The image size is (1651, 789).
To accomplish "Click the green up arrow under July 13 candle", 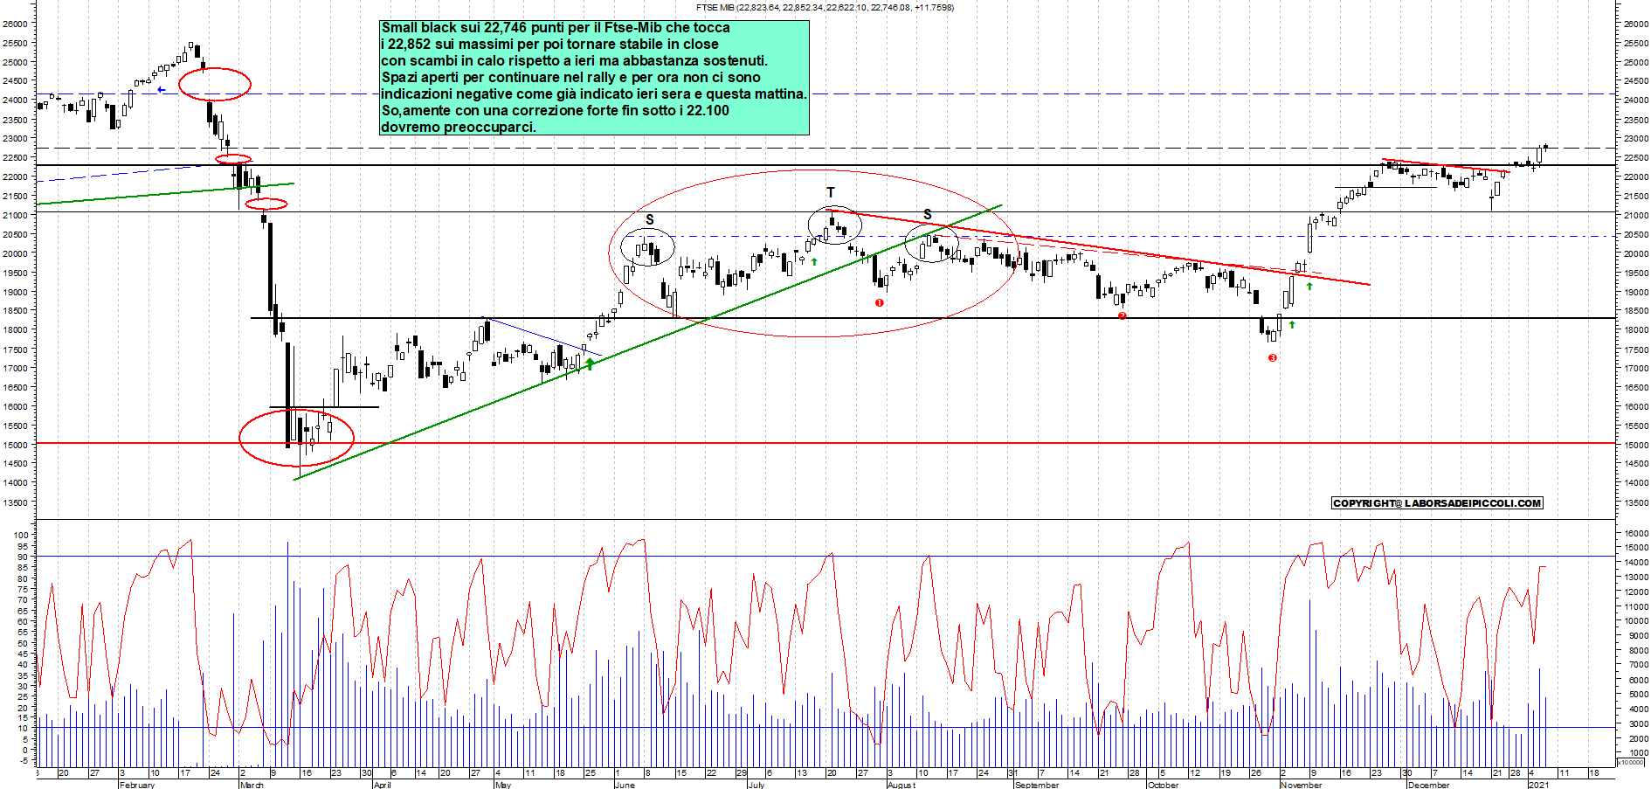I will pyautogui.click(x=814, y=261).
